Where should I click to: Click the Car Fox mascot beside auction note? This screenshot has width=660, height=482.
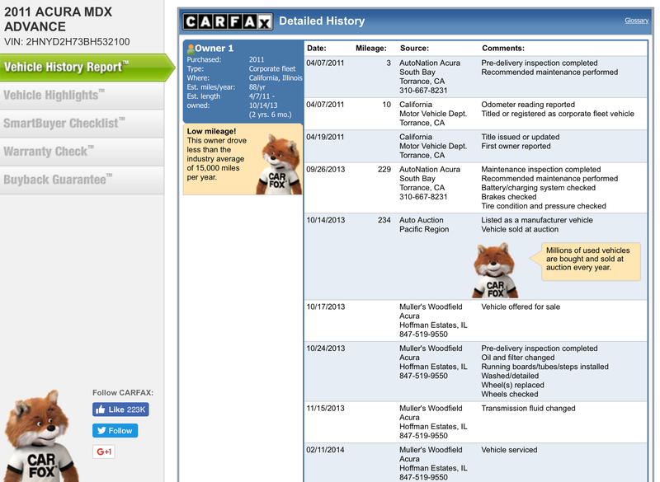(x=495, y=270)
